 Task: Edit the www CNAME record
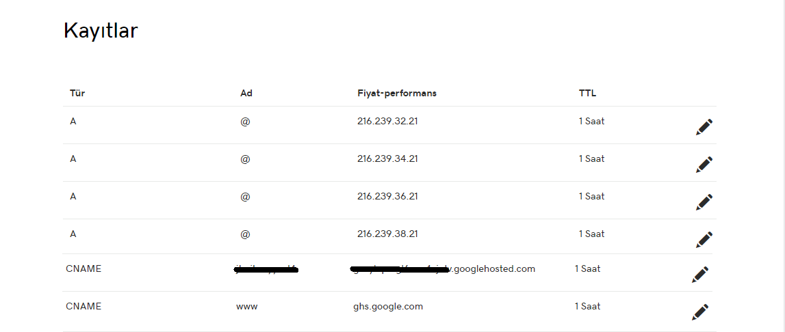click(700, 312)
